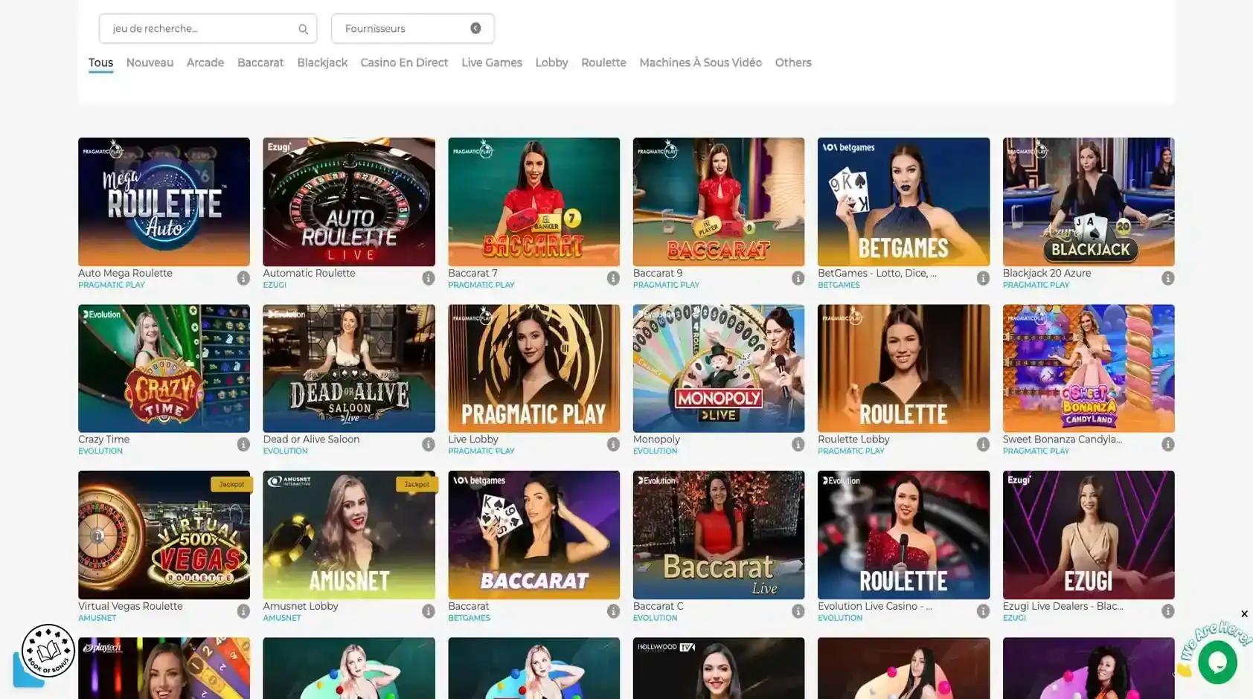Show info for Sweet Bonanza Candyland
Viewport: 1253px width, 699px height.
1168,445
